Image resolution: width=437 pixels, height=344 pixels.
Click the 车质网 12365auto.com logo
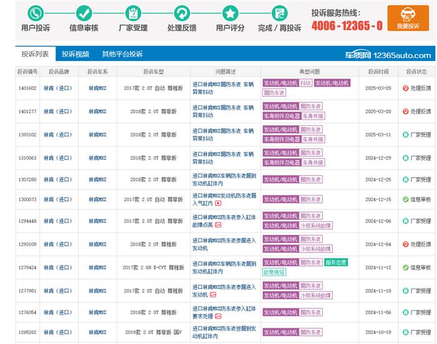coord(388,55)
